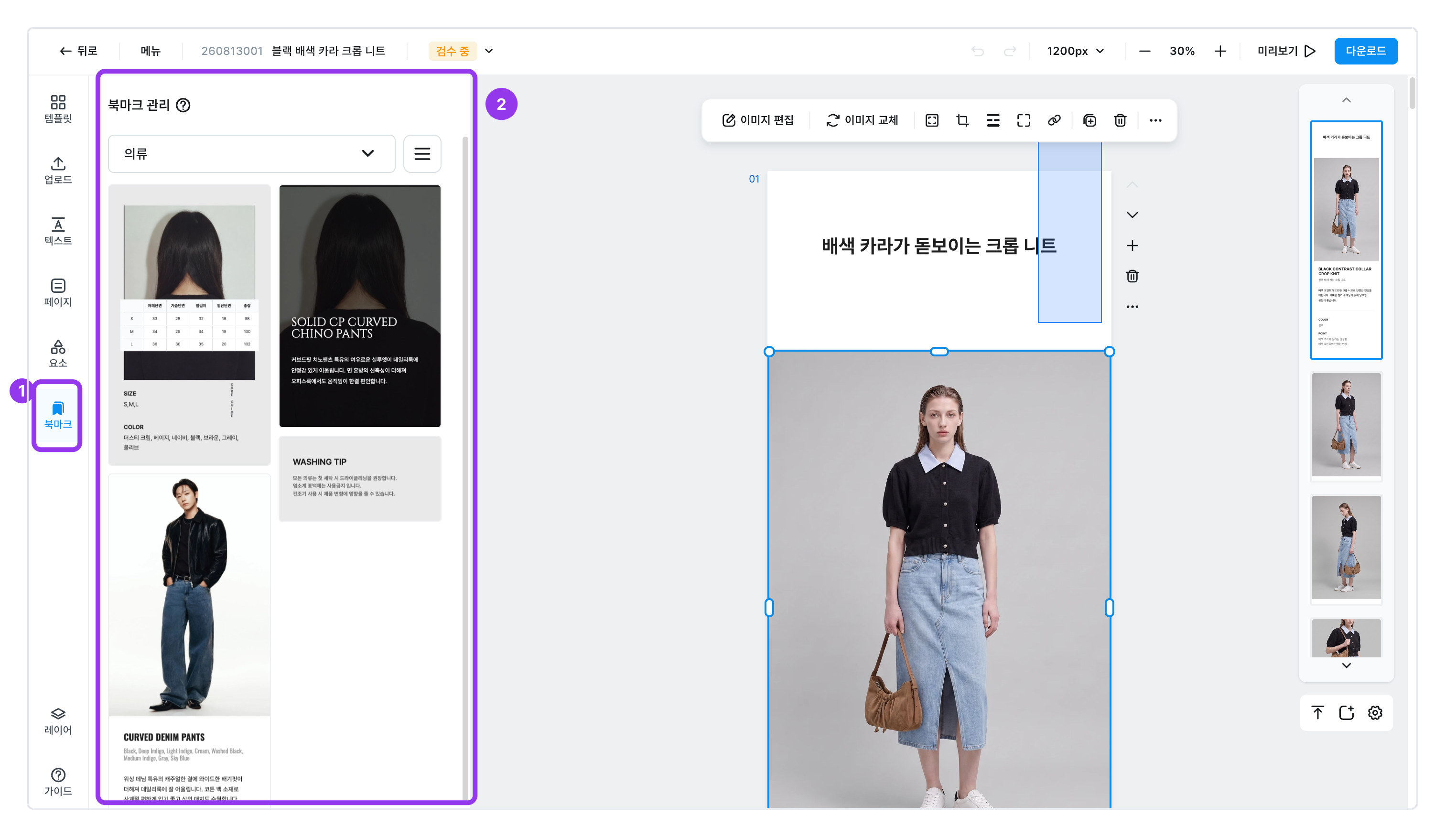Screen dimensions: 1445x837
Task: Click the duplicate icon in image toolbar
Action: point(1089,120)
